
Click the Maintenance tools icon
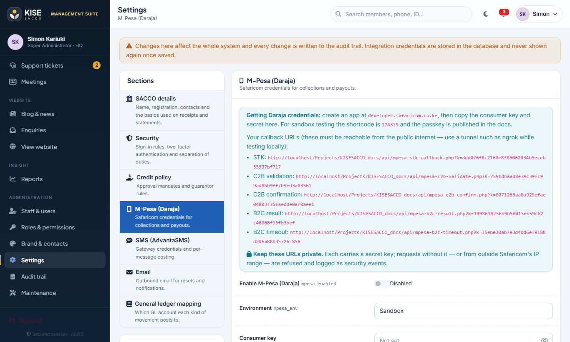pyautogui.click(x=13, y=293)
